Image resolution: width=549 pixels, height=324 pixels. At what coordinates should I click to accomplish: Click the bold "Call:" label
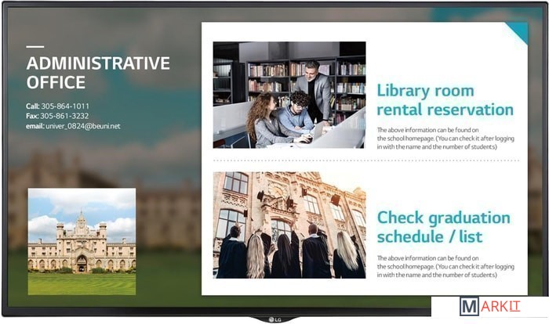(32, 106)
